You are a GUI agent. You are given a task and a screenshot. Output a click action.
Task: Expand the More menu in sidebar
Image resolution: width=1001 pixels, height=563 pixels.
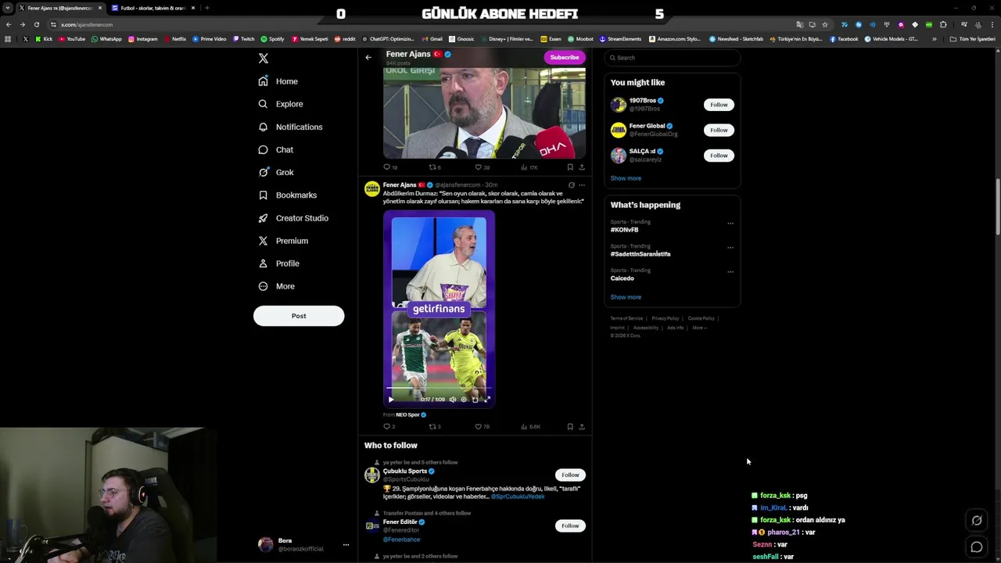coord(275,286)
